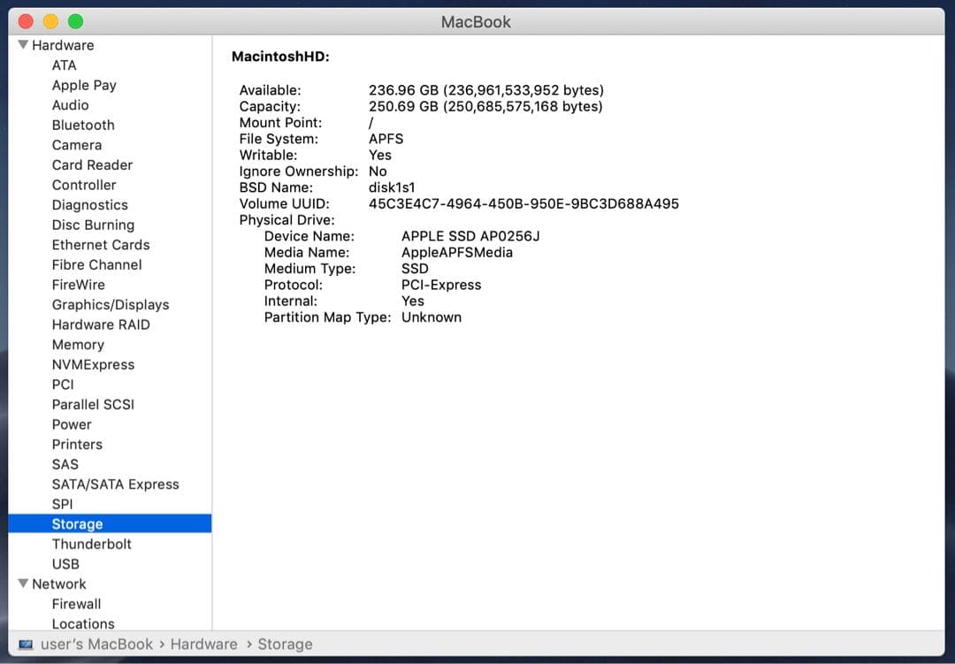Image resolution: width=955 pixels, height=664 pixels.
Task: Open the Firewall section under Network
Action: [x=76, y=604]
